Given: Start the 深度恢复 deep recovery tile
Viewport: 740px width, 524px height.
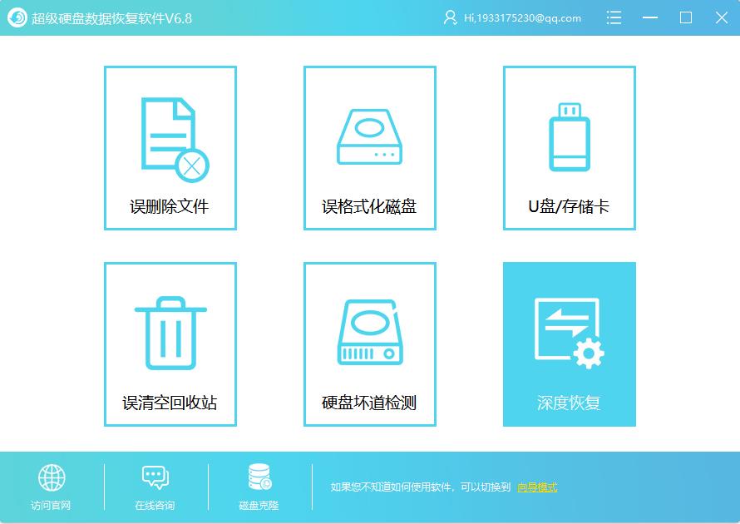Looking at the screenshot, I should [x=570, y=344].
